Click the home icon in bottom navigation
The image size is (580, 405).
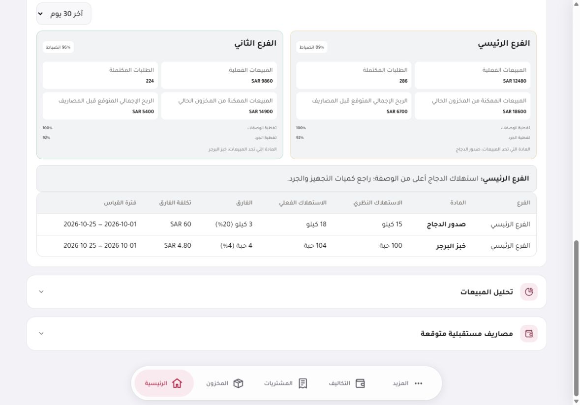(177, 383)
